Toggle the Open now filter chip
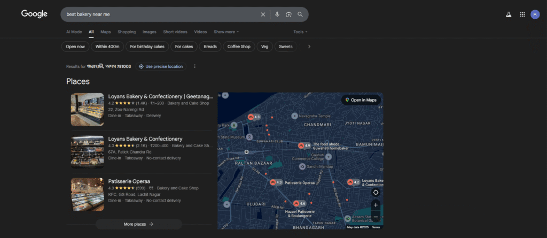Screen dimensions: 547x238 75,47
